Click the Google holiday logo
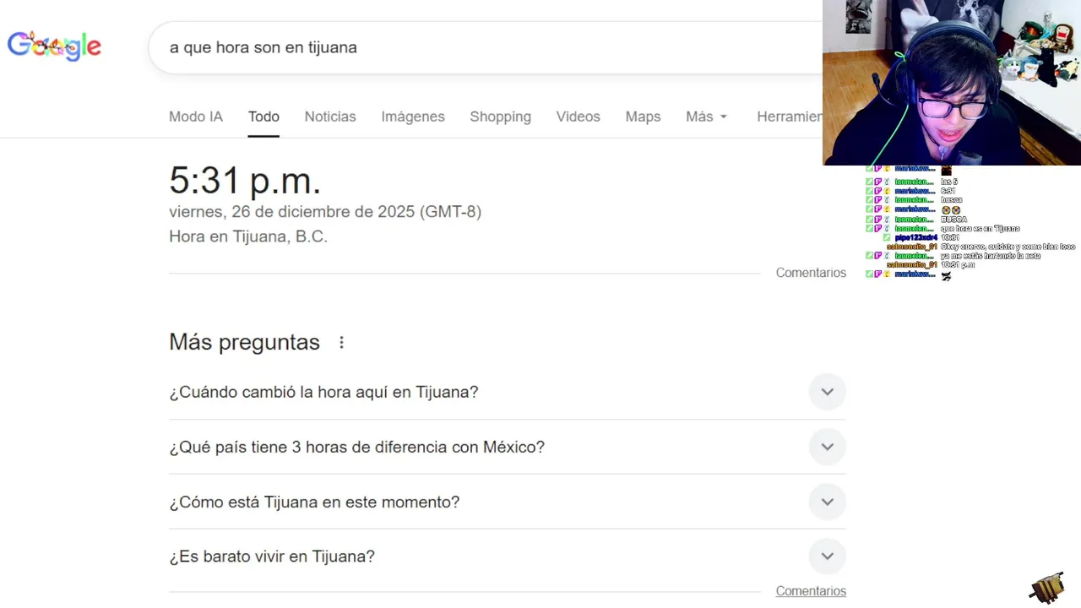 point(54,46)
